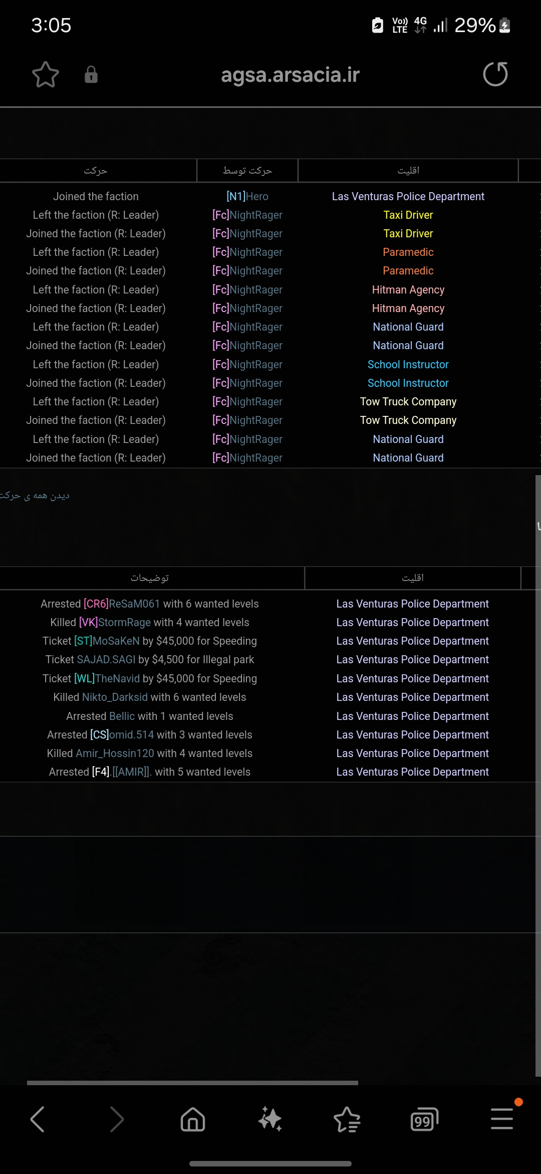Open Amir_Hossin120 player link

tap(115, 753)
